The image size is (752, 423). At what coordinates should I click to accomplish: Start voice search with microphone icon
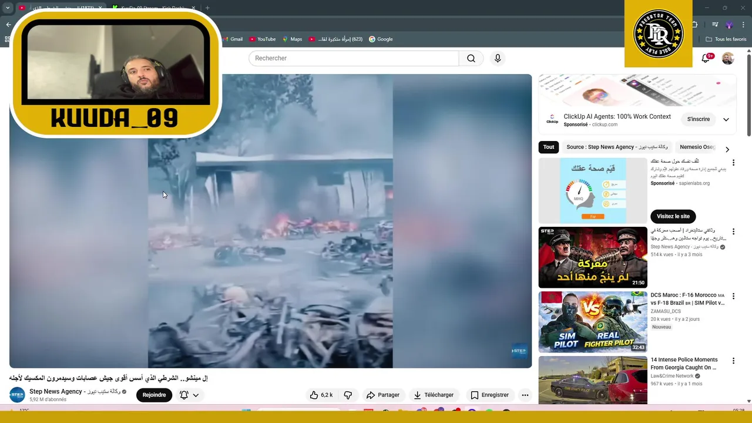pos(498,58)
